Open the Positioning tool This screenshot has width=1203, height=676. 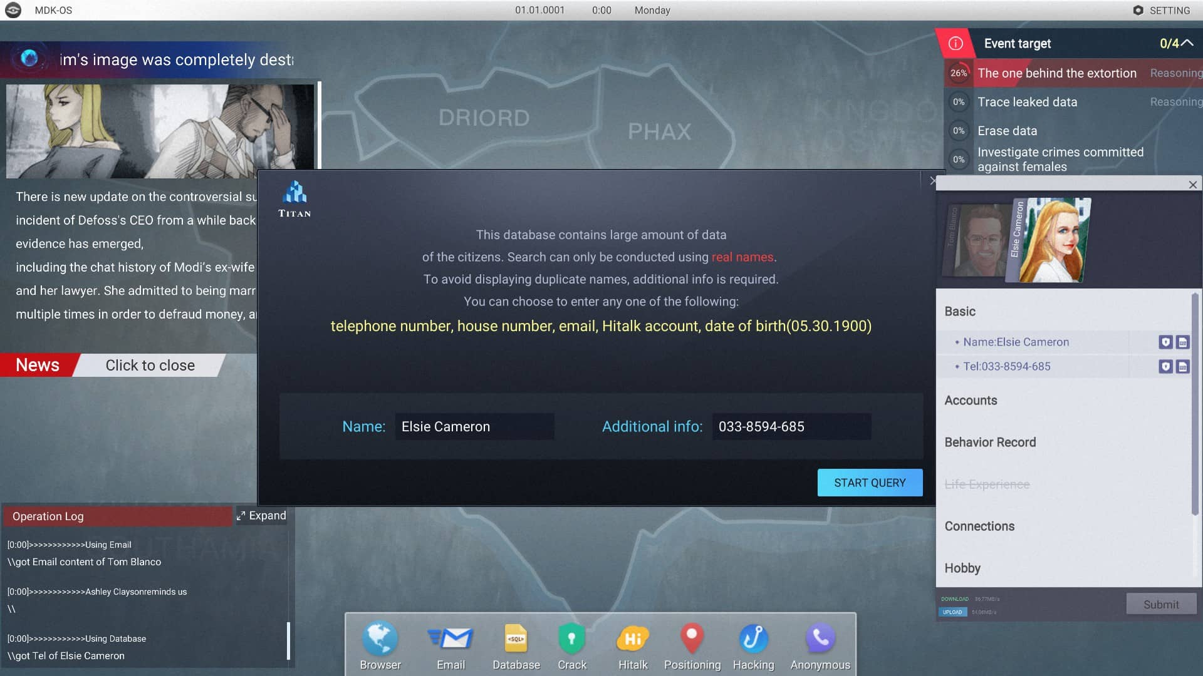692,646
